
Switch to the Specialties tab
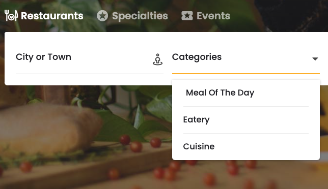click(132, 16)
